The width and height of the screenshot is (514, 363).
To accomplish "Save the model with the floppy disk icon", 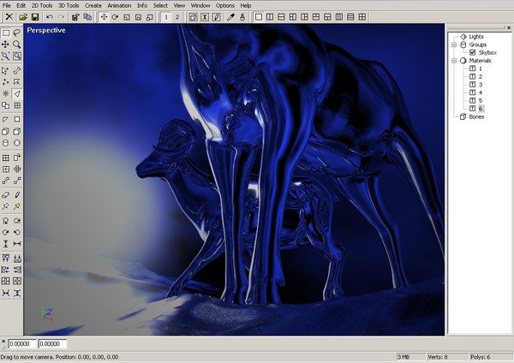I will point(35,17).
